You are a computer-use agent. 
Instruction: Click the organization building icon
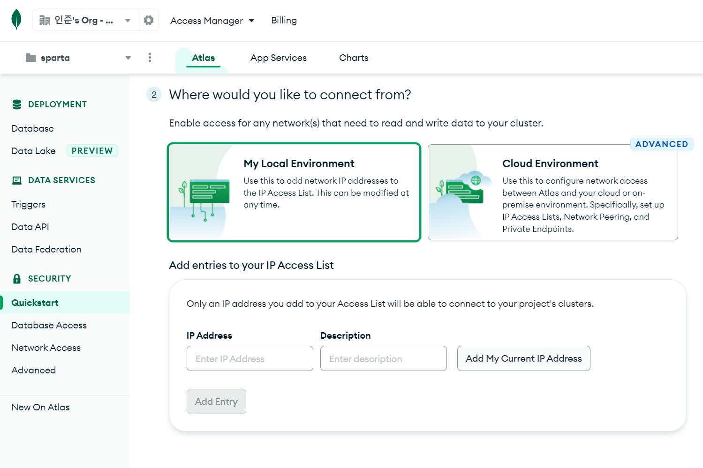45,20
